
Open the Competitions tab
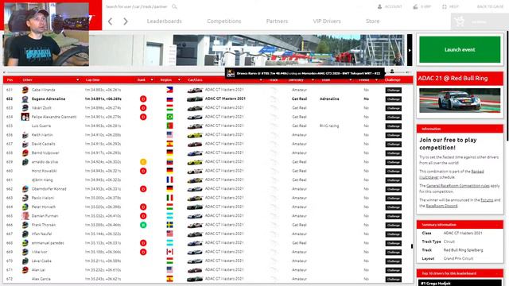tap(224, 21)
